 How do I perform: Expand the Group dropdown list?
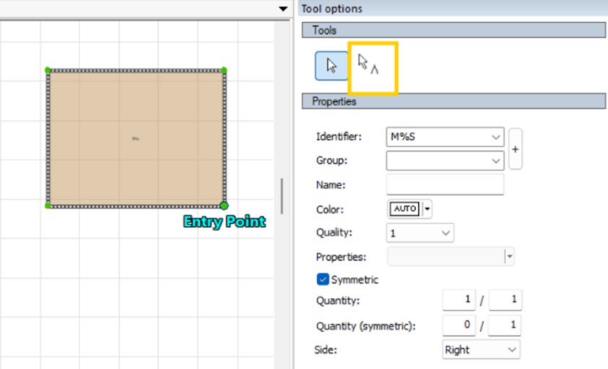click(x=495, y=160)
